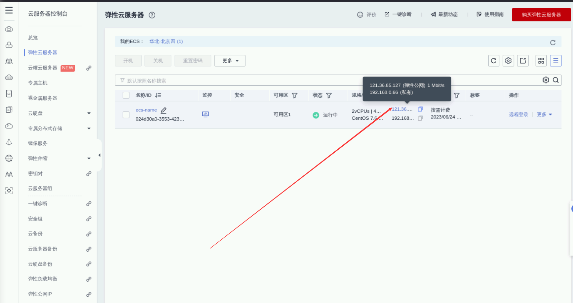
Task: Open external link icon beside 弹性公网IP
Action: click(89, 294)
